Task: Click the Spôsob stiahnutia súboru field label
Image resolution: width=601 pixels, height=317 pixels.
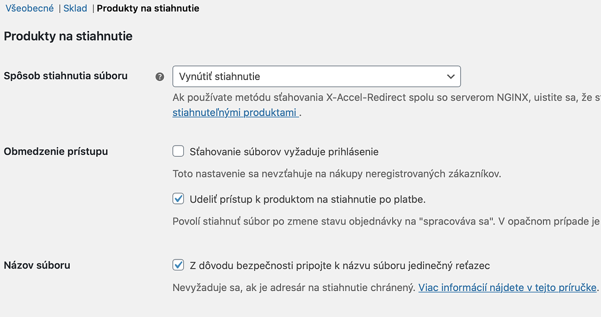Action: (66, 76)
